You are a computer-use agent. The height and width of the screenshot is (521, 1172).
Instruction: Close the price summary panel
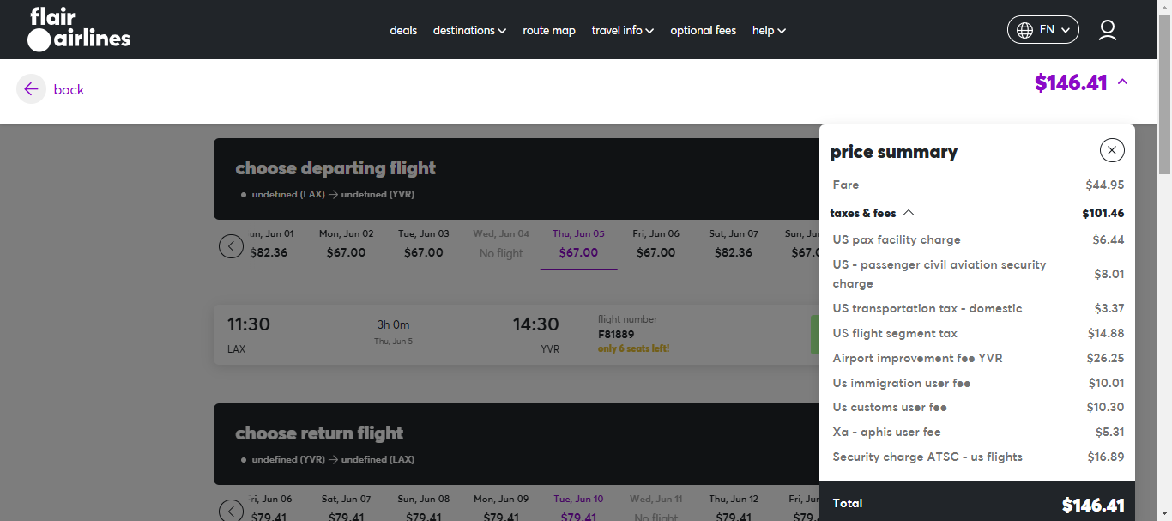click(1111, 151)
